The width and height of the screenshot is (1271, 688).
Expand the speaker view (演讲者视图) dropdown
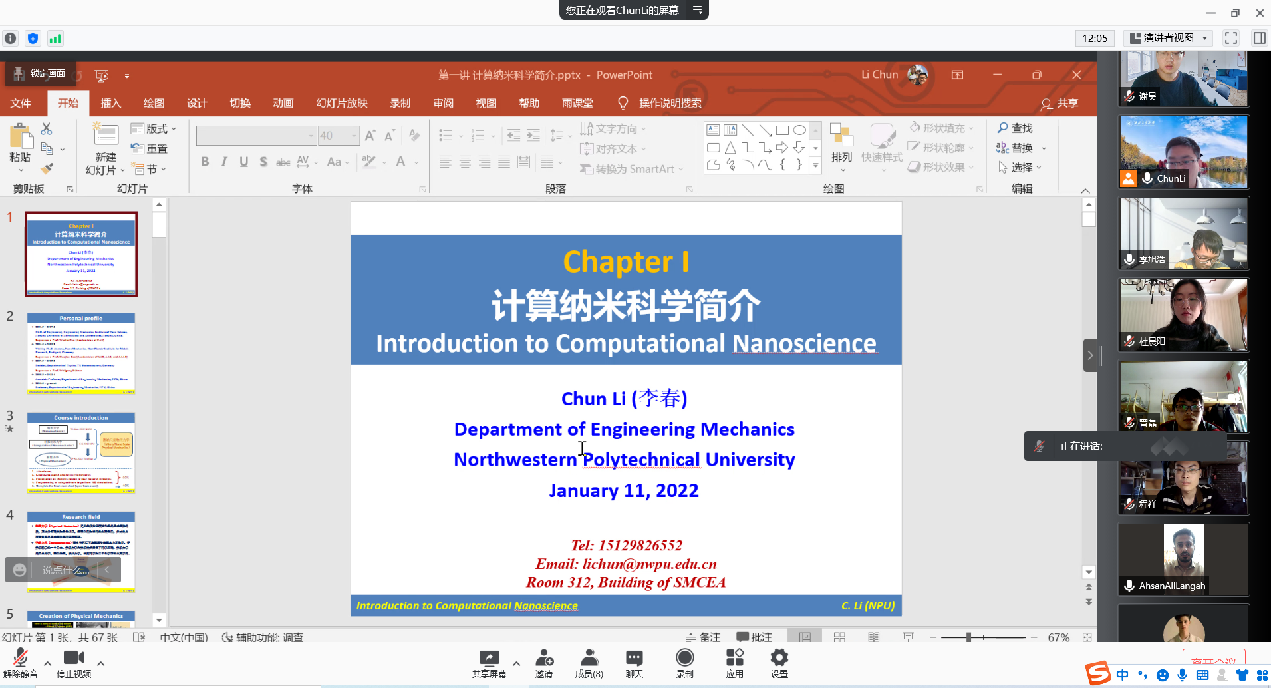1204,38
